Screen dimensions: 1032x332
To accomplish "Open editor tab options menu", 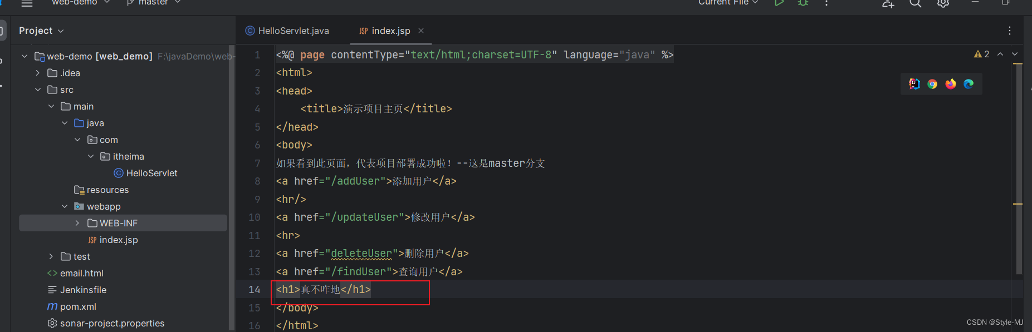I will [1010, 31].
